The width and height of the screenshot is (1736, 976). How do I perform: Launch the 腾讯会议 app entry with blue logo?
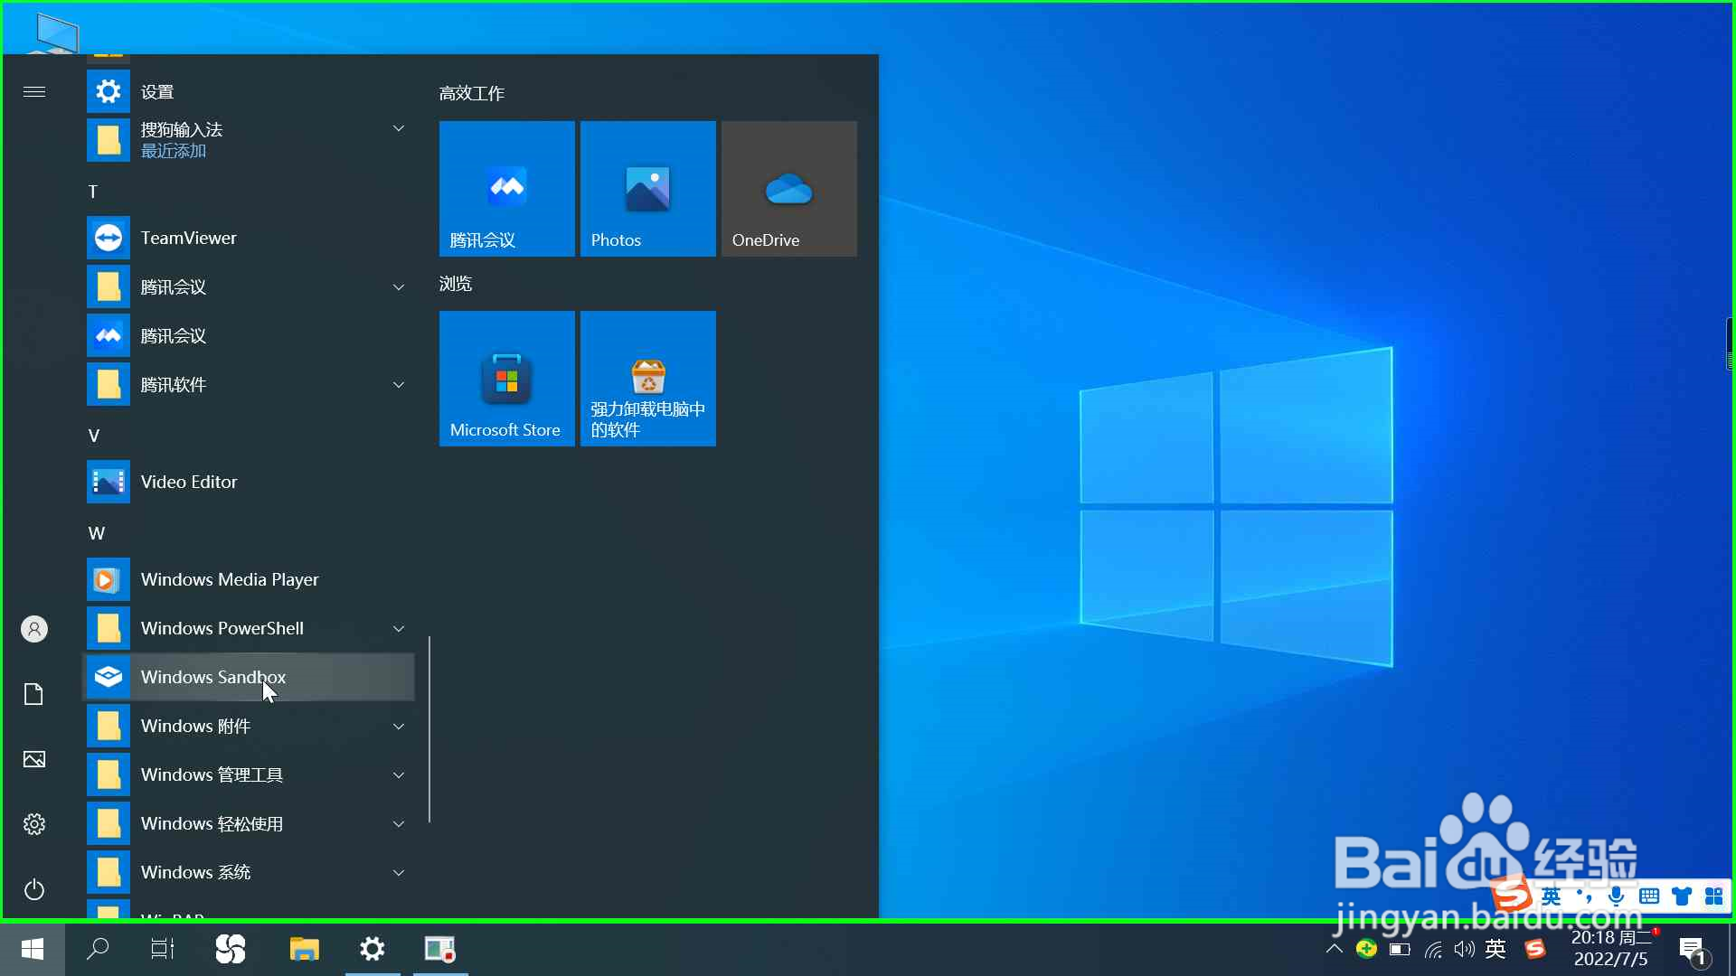[249, 335]
